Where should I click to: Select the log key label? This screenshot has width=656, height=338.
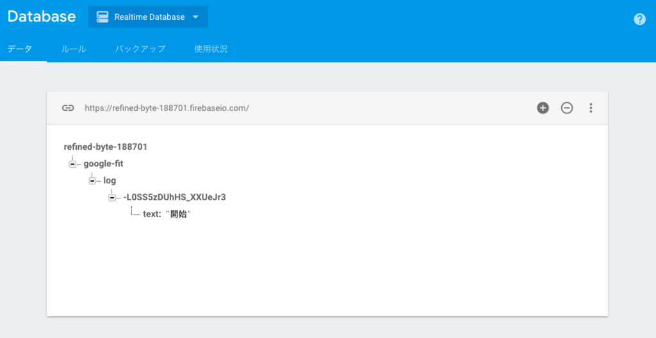tap(110, 181)
